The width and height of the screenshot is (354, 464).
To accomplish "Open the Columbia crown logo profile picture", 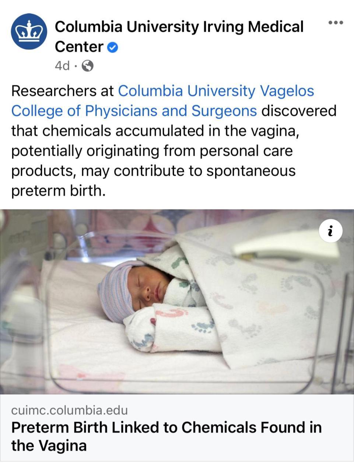I will click(x=29, y=32).
